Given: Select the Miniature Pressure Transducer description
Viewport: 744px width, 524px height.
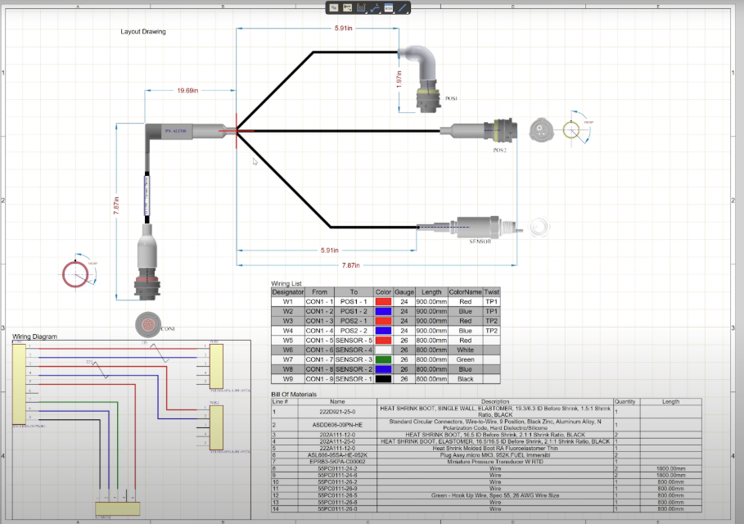Looking at the screenshot, I should (495, 461).
